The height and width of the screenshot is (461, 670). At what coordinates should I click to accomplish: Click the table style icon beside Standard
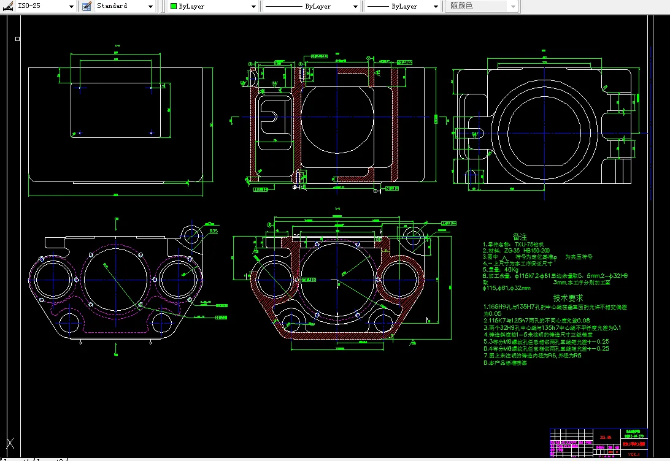(x=87, y=6)
